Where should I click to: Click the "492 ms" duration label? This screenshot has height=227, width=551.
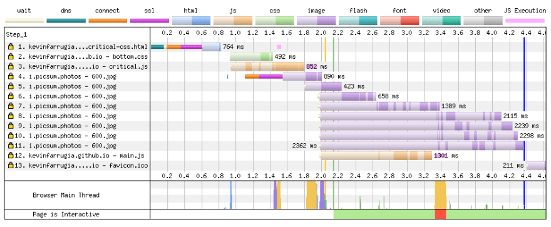point(285,56)
